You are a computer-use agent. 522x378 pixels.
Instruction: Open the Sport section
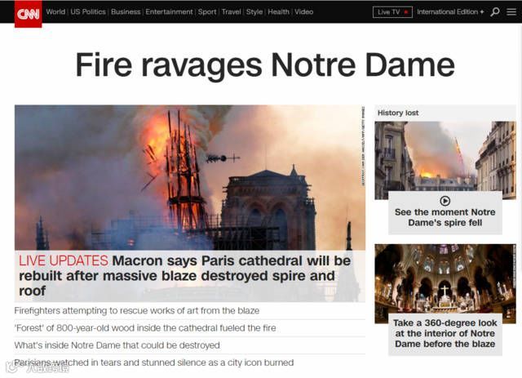coord(207,11)
